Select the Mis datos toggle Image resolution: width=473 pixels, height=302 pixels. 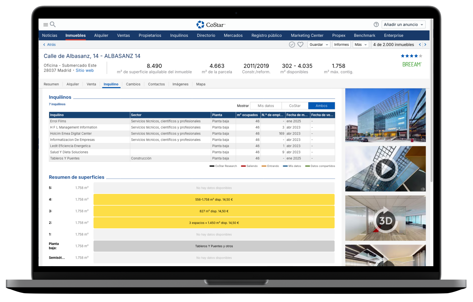click(x=266, y=106)
